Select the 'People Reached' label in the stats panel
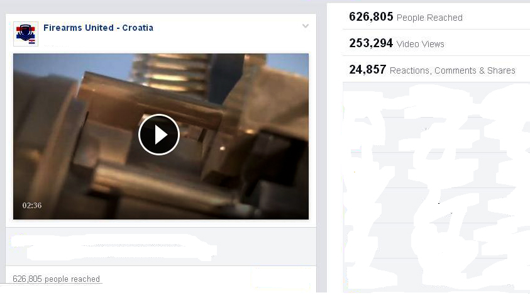Screen dimensions: 530x295 tap(429, 18)
